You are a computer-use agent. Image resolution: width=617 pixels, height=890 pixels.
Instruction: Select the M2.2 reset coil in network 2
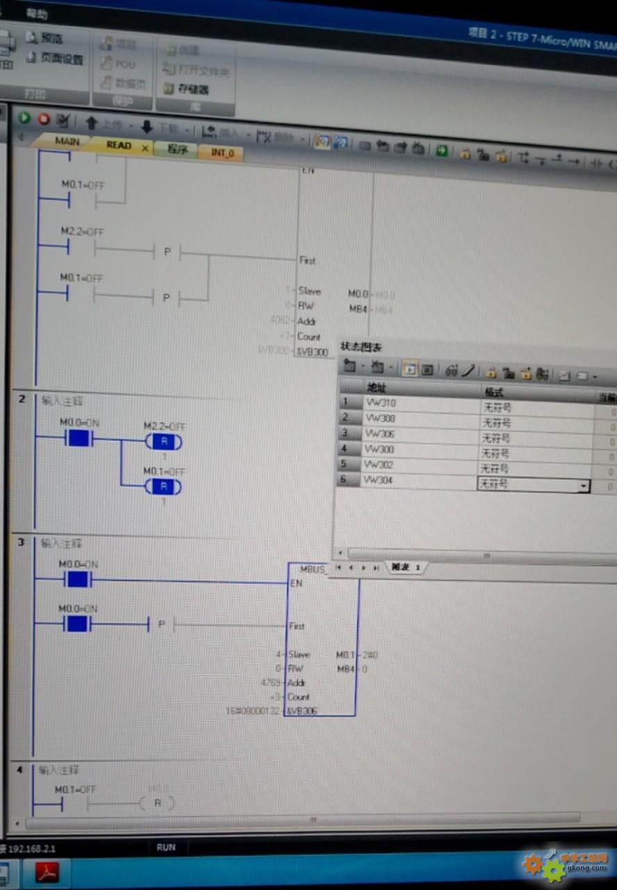pos(163,442)
